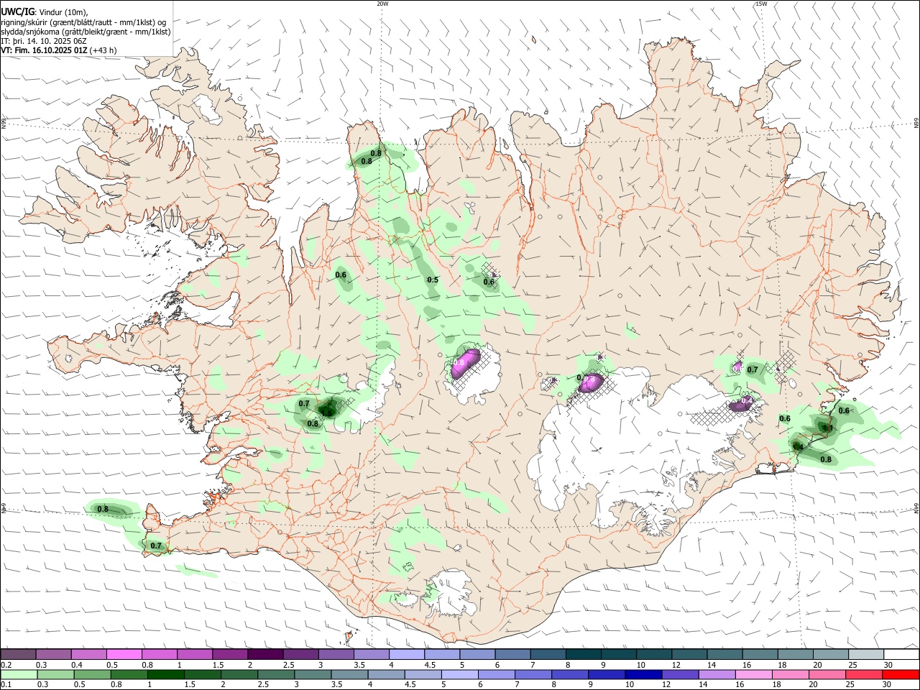The image size is (920, 690).
Task: Click the "12" label in top legend row
Action: 676,665
